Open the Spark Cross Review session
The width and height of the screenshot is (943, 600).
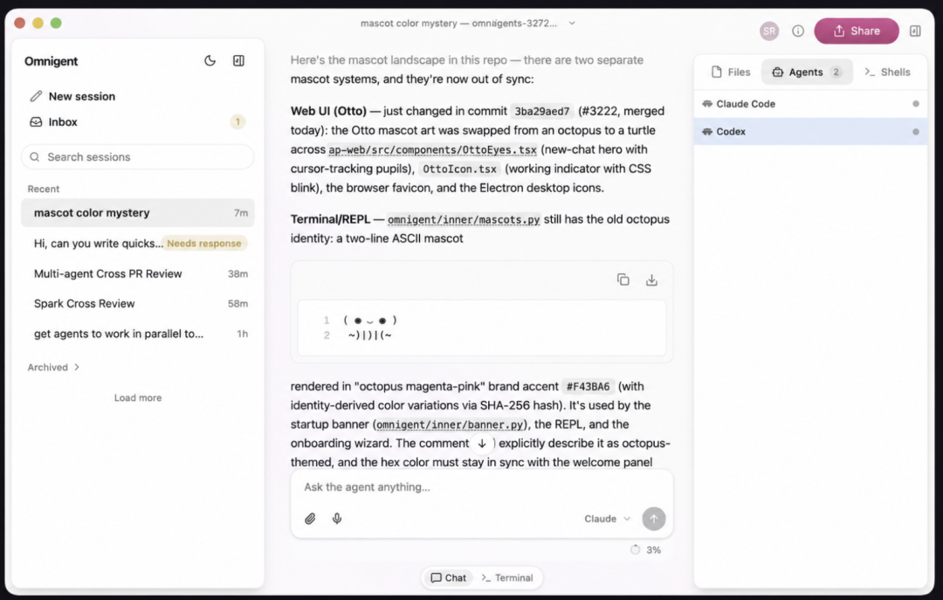(x=138, y=304)
